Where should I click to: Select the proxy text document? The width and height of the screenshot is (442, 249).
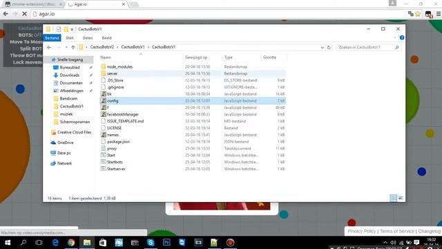pyautogui.click(x=112, y=149)
